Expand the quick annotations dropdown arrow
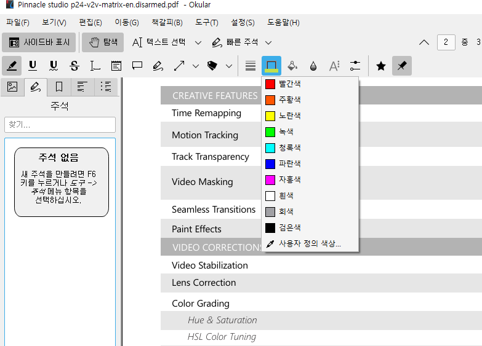 tap(268, 42)
